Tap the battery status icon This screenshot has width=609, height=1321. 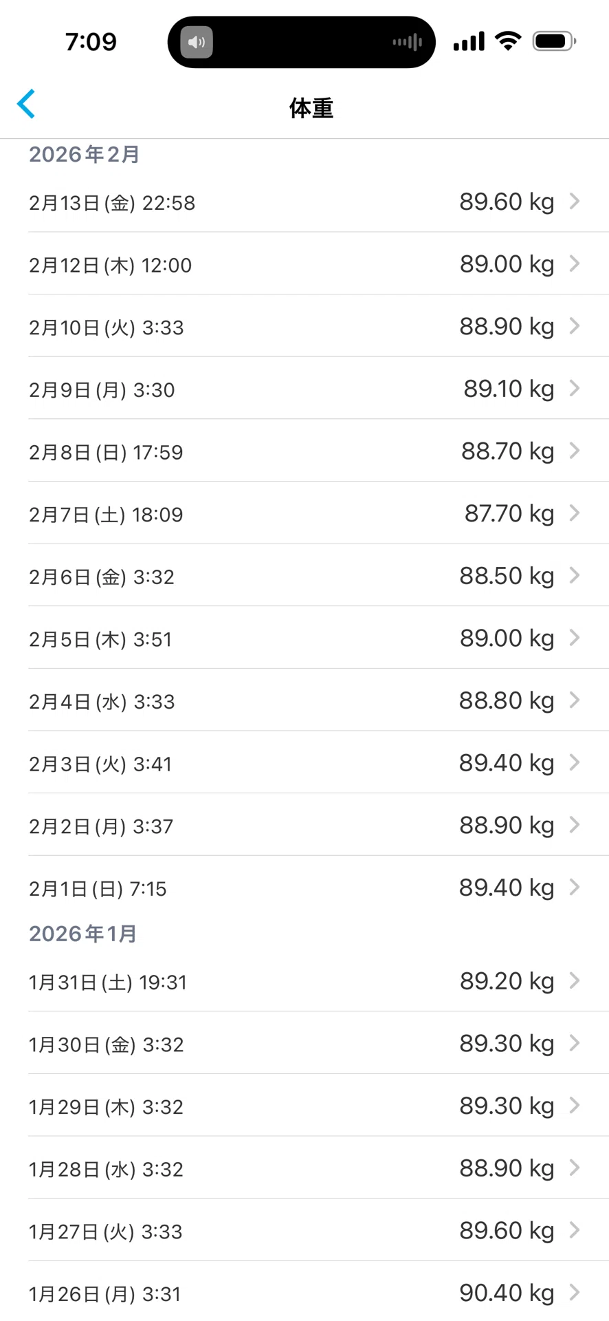(555, 41)
